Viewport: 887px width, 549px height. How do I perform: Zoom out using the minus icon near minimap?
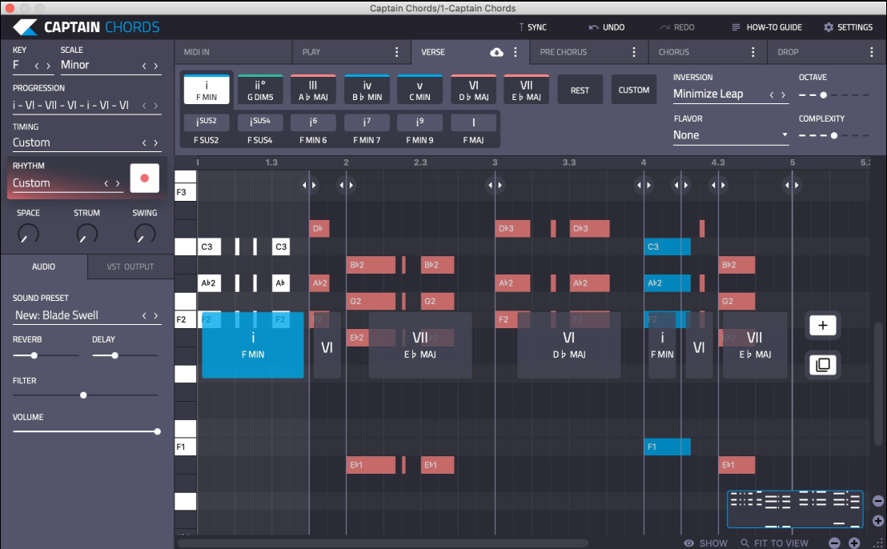(x=835, y=543)
